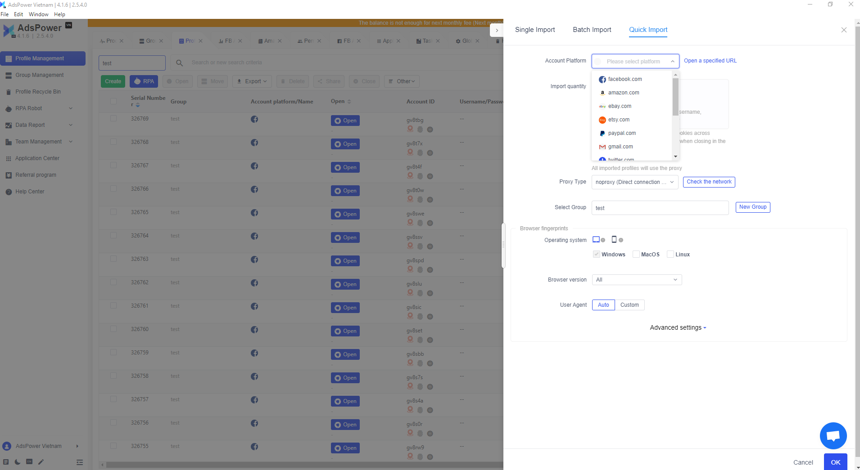The width and height of the screenshot is (860, 470).
Task: Select the mobile device operating system icon
Action: tap(614, 240)
